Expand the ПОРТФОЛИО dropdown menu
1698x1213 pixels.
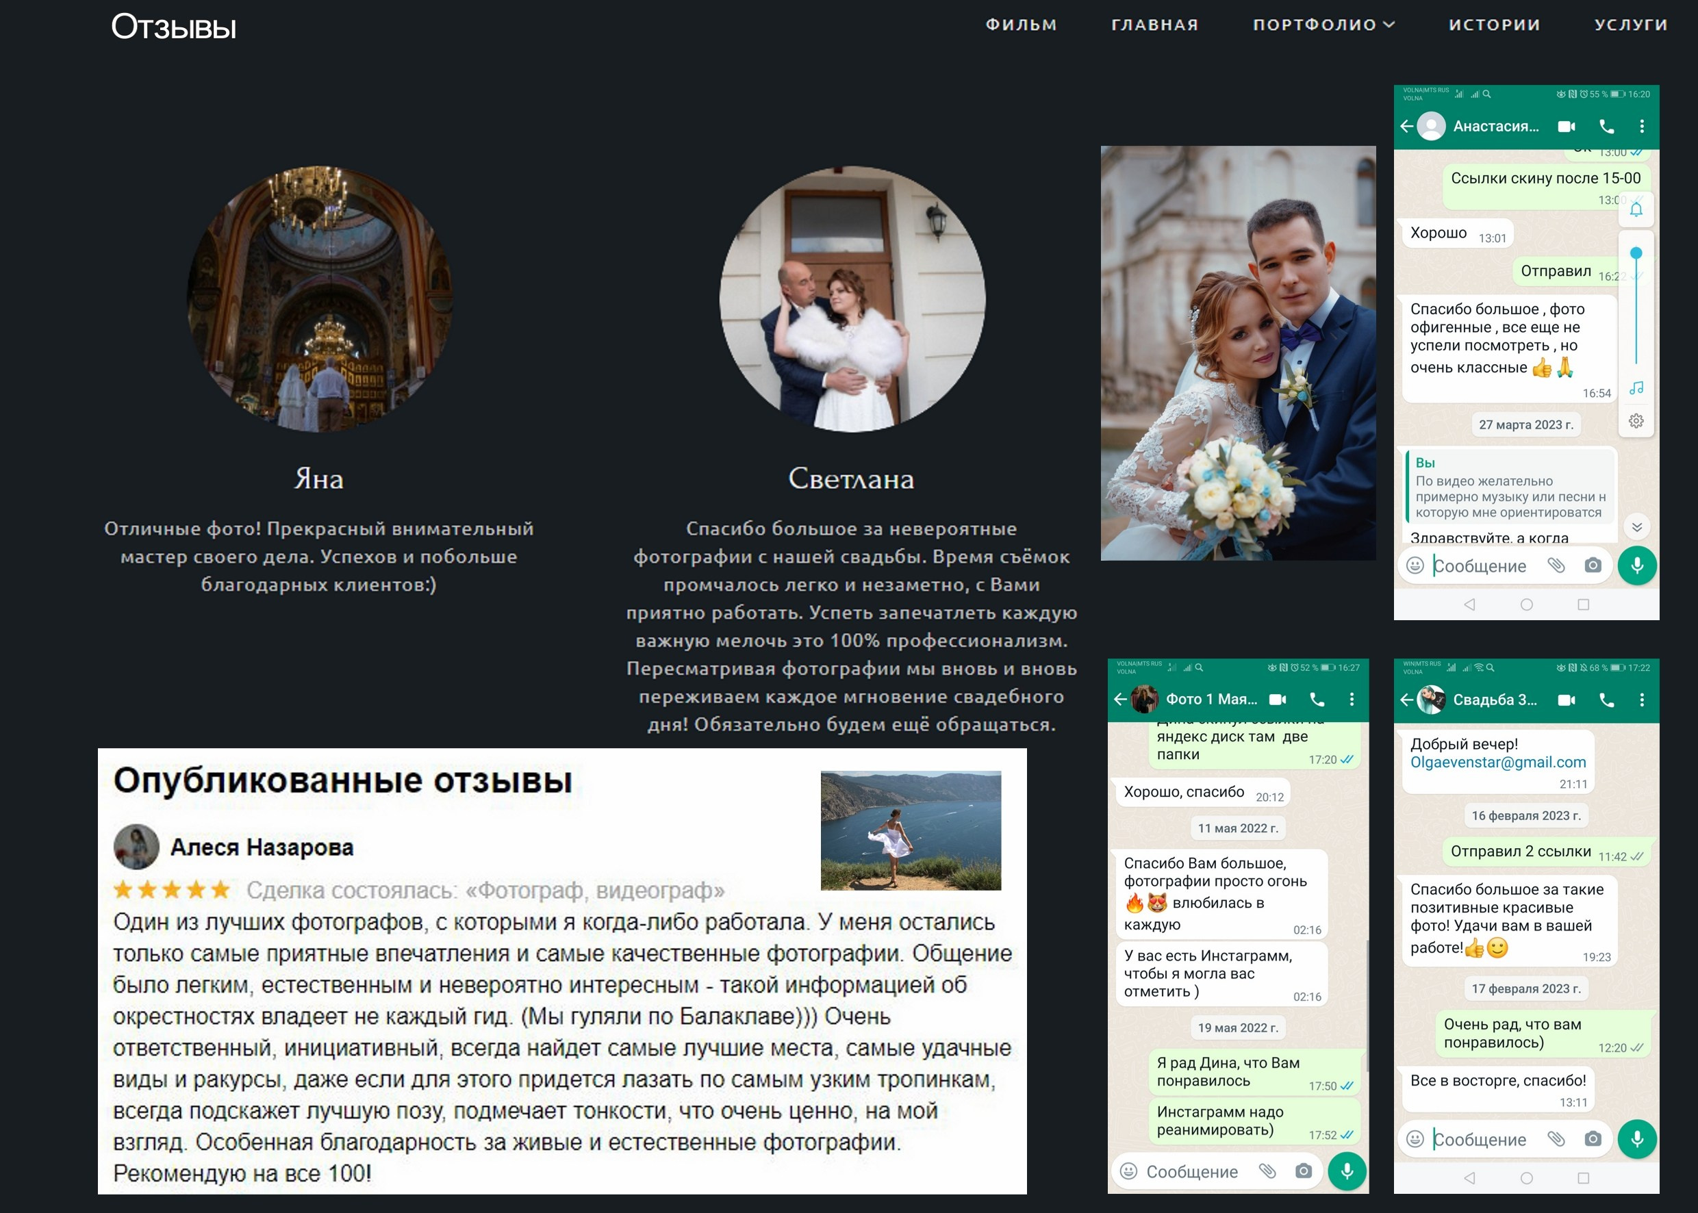click(x=1323, y=25)
